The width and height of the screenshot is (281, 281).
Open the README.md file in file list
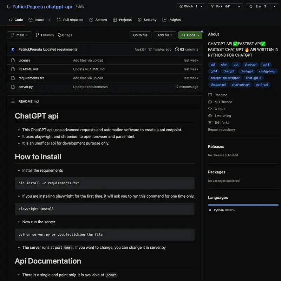click(x=28, y=69)
